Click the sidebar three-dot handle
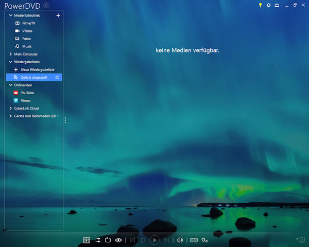This screenshot has width=309, height=247. 65,120
